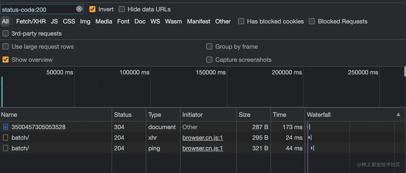Image resolution: width=406 pixels, height=173 pixels.
Task: Click the file icon of the xhr batch/ request
Action: click(x=6, y=138)
